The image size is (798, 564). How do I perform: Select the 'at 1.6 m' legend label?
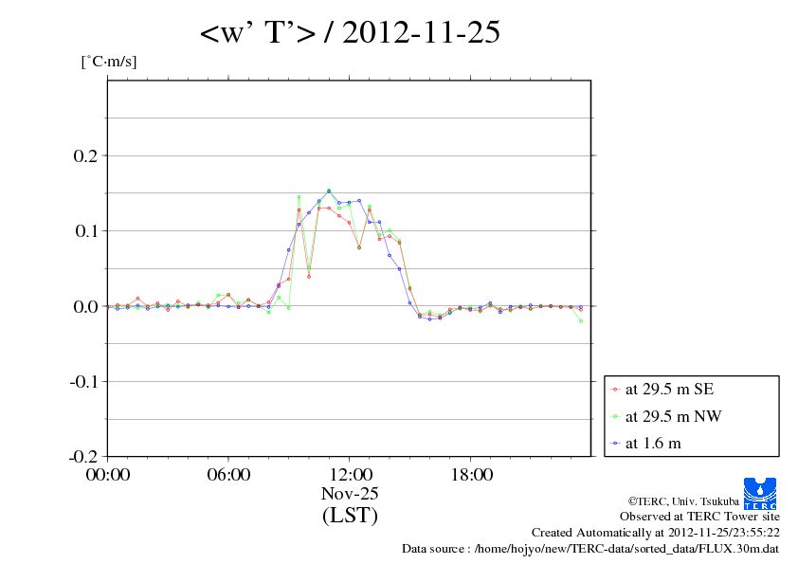653,443
